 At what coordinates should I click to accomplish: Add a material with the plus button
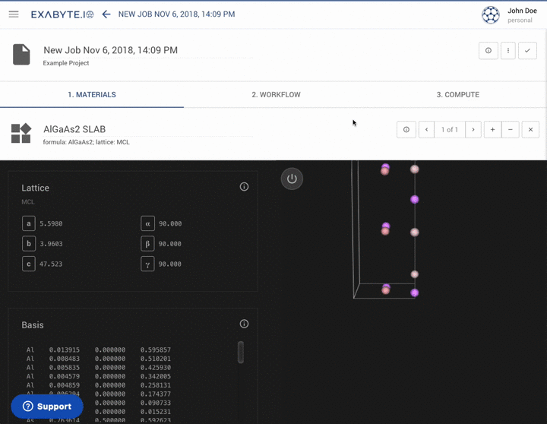click(x=492, y=130)
